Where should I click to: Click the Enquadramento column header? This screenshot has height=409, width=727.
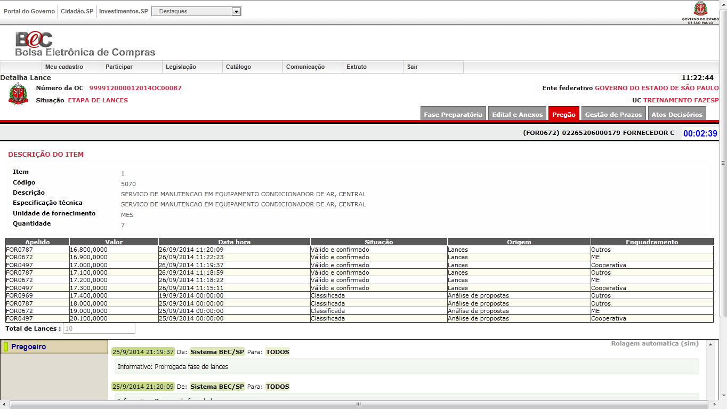[652, 242]
